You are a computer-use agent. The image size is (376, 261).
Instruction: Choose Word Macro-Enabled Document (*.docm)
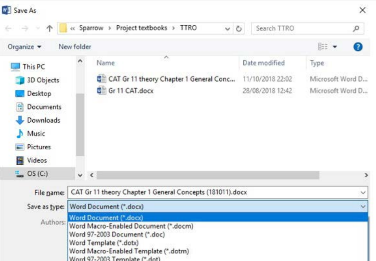218,226
